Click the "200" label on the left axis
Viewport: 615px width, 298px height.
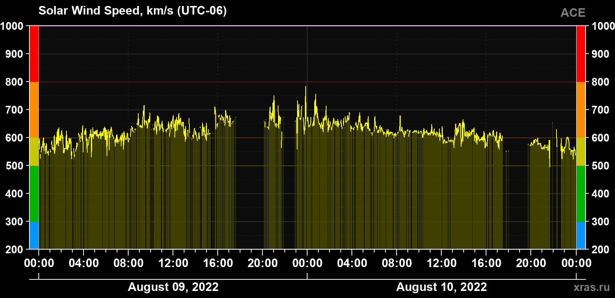pyautogui.click(x=14, y=250)
